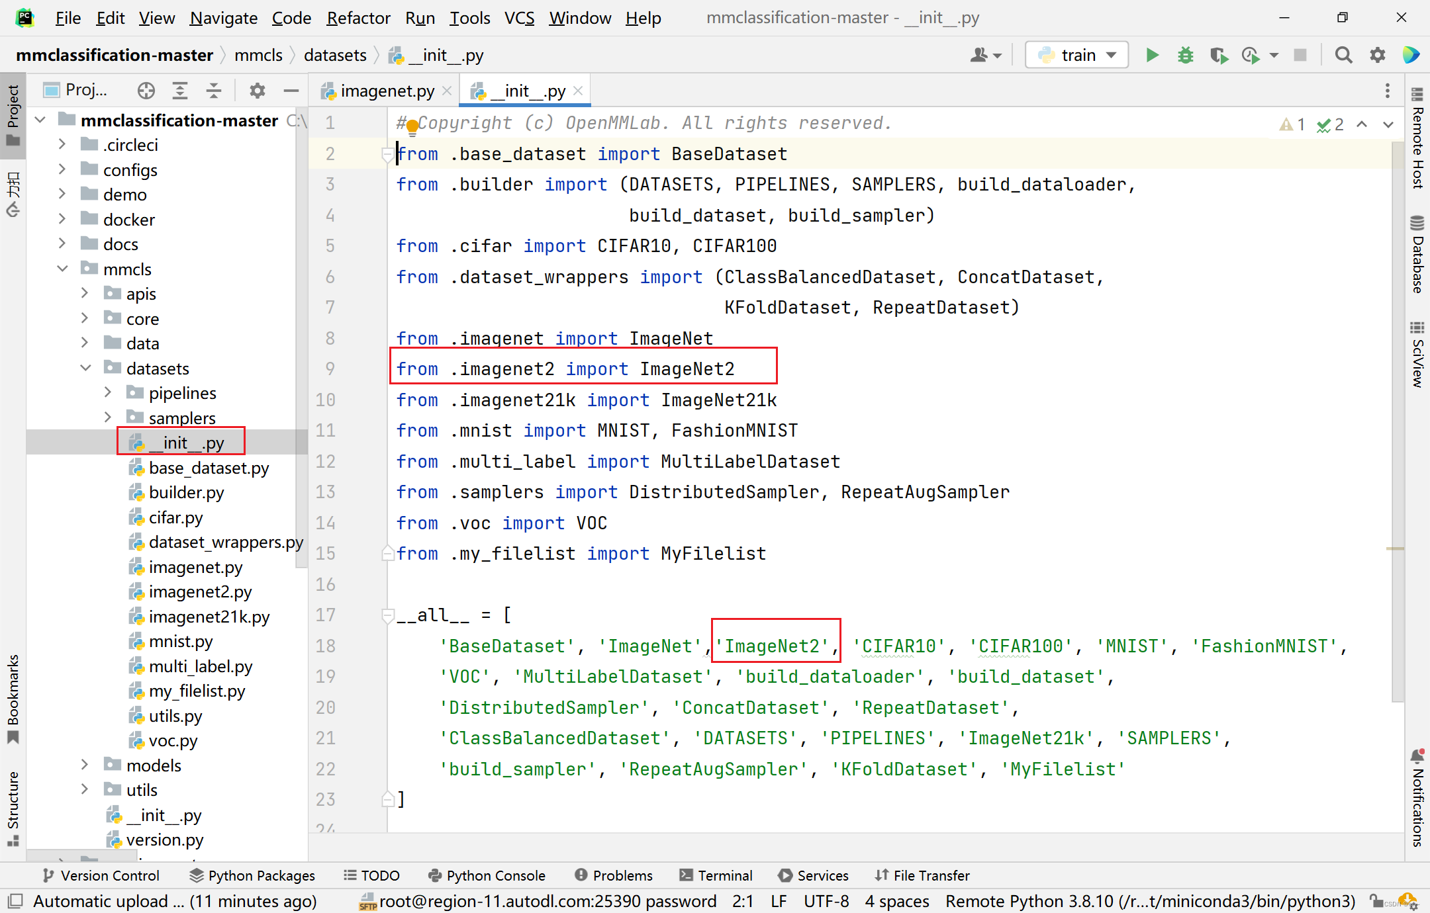Open the user account icon menu
The height and width of the screenshot is (913, 1430).
985,55
